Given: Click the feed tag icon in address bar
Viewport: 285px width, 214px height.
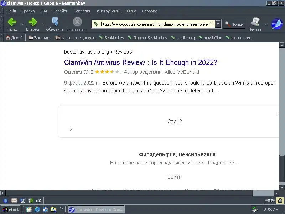Looking at the screenshot, I should pyautogui.click(x=212, y=24).
